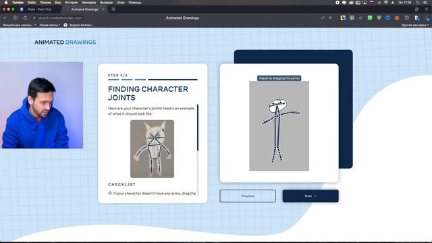Open the Вкладка menu
Screen dimensions: 432x243
pyautogui.click(x=107, y=3)
